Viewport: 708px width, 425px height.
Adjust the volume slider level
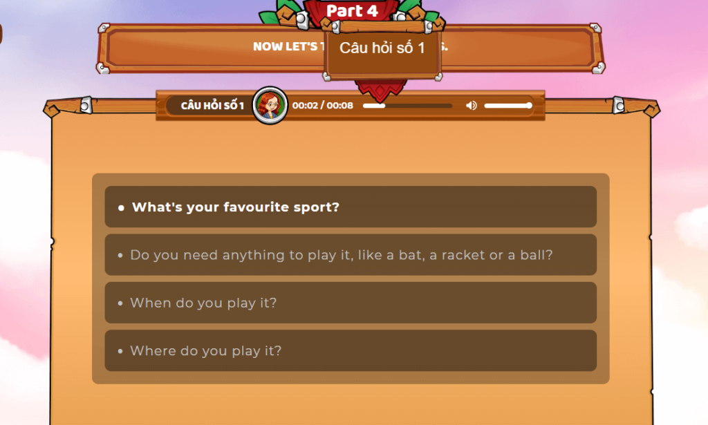tap(508, 106)
